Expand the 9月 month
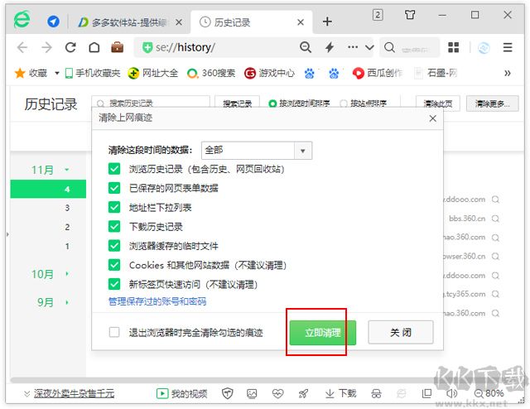530x409 pixels. (x=67, y=302)
